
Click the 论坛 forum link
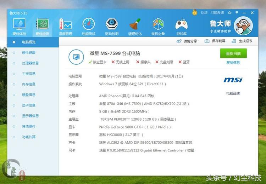click(x=204, y=13)
